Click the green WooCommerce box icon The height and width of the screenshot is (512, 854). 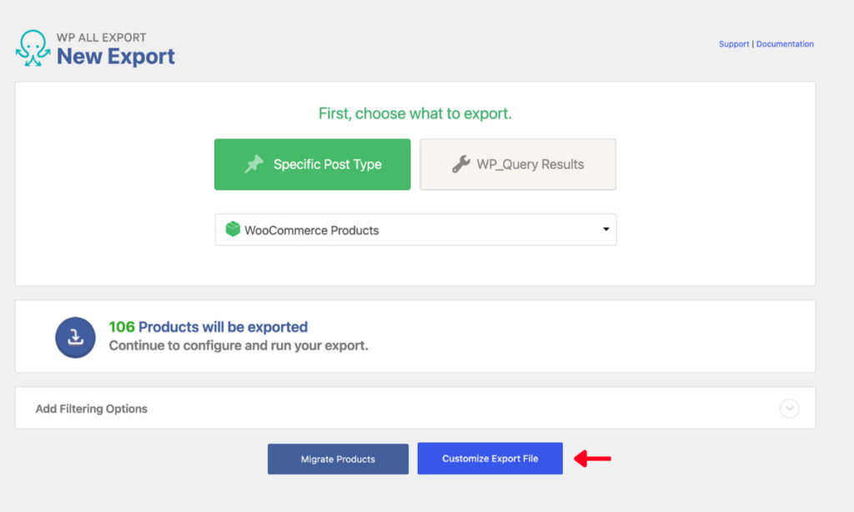233,229
